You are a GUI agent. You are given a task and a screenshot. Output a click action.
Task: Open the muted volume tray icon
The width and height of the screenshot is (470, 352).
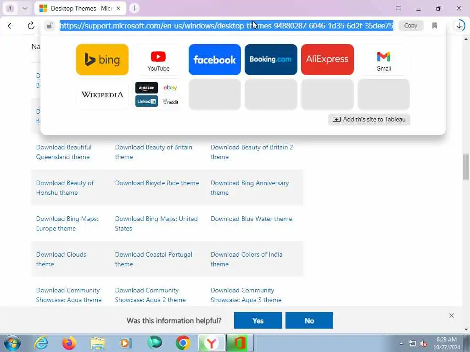(x=424, y=344)
